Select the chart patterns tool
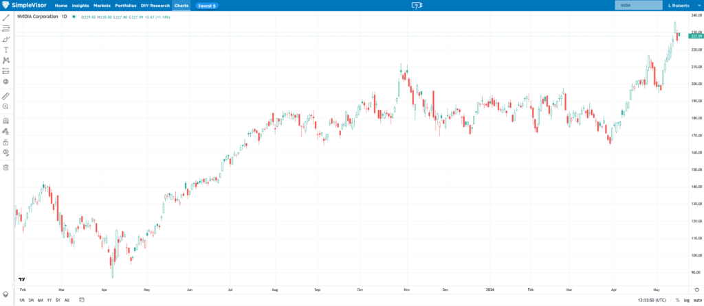Viewport: 704px width, 306px height. coord(5,60)
